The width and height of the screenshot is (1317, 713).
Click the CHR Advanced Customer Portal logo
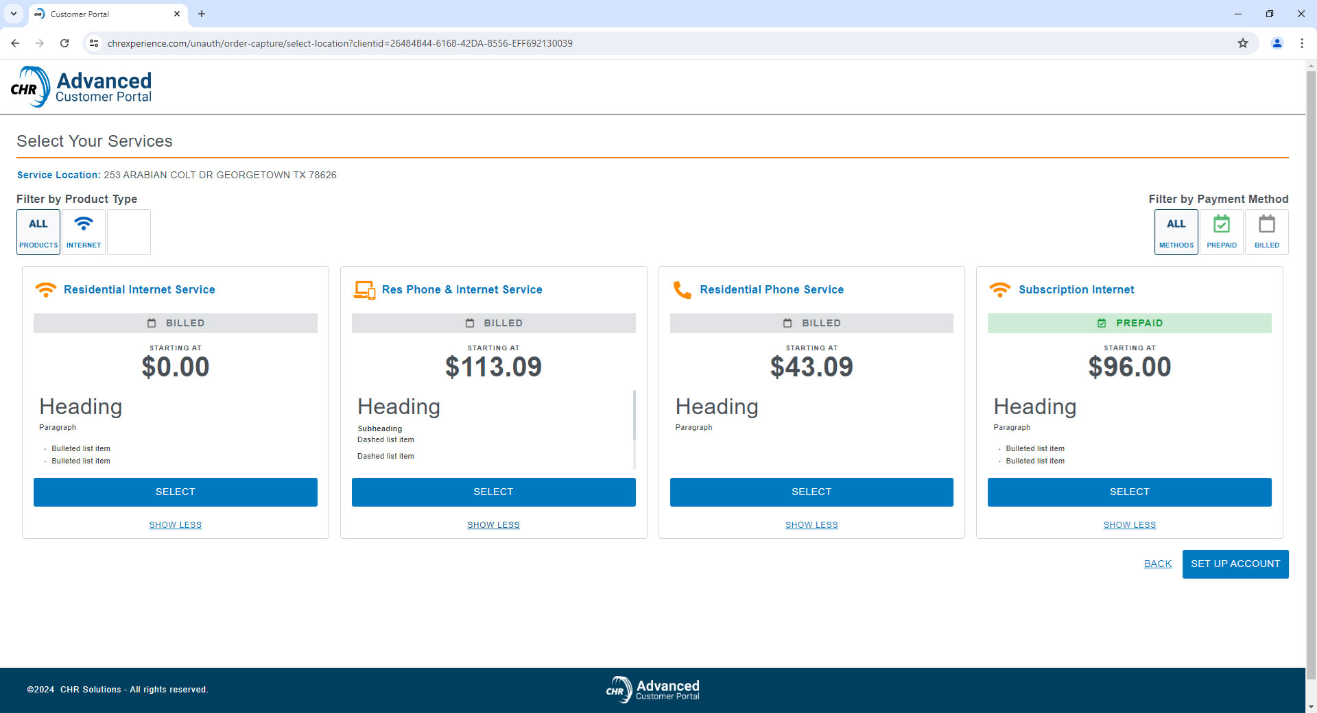tap(82, 87)
